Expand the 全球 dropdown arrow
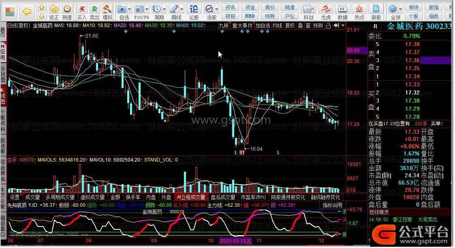 [x=400, y=9]
